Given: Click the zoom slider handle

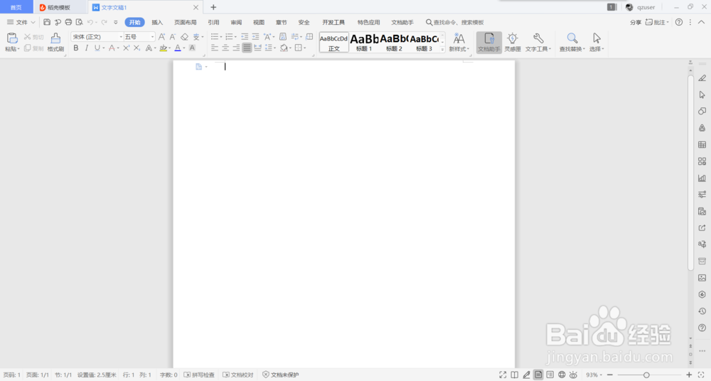Looking at the screenshot, I should (646, 375).
